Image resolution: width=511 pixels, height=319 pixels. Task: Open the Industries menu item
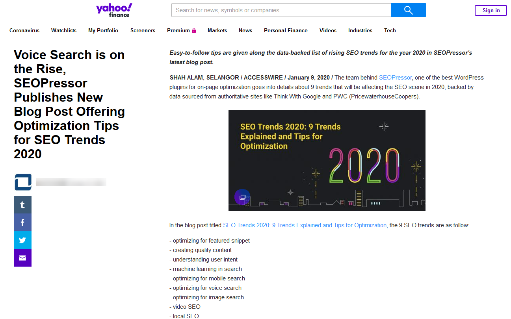click(360, 30)
